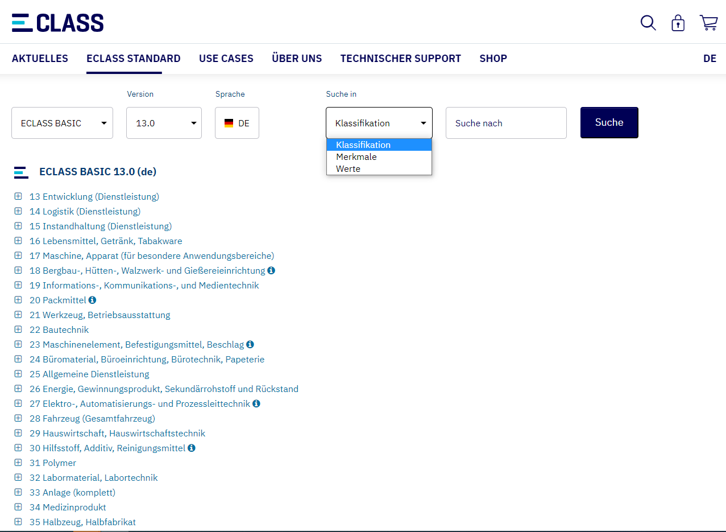Viewport: 726px width, 532px height.
Task: Show info for 20 Packmittel
Action: [x=93, y=300]
